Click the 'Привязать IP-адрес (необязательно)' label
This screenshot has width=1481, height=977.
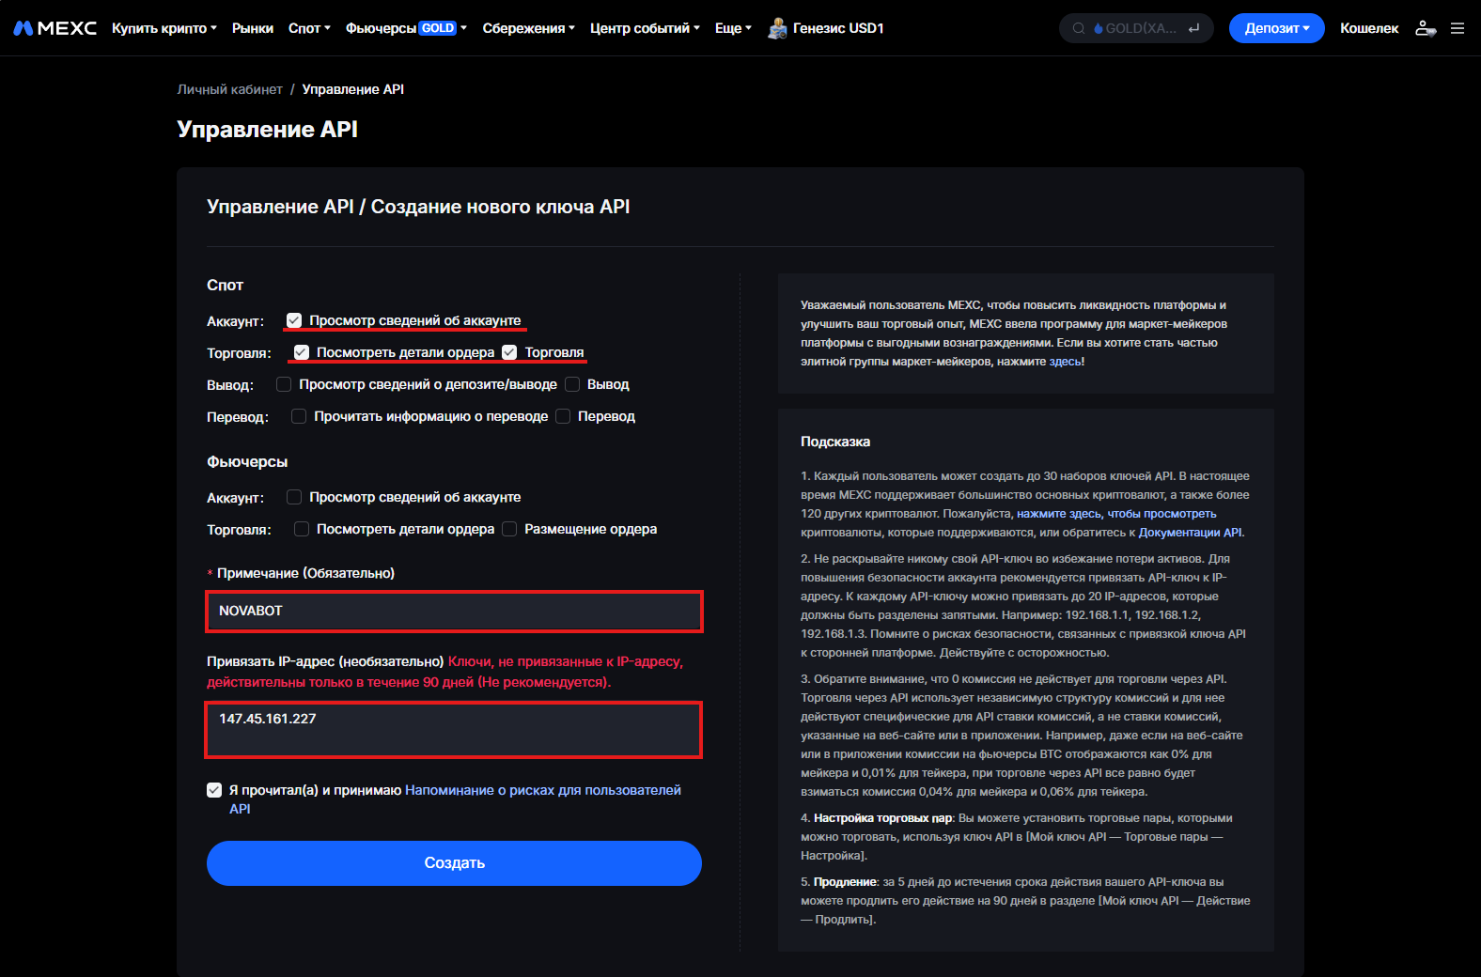coord(325,661)
